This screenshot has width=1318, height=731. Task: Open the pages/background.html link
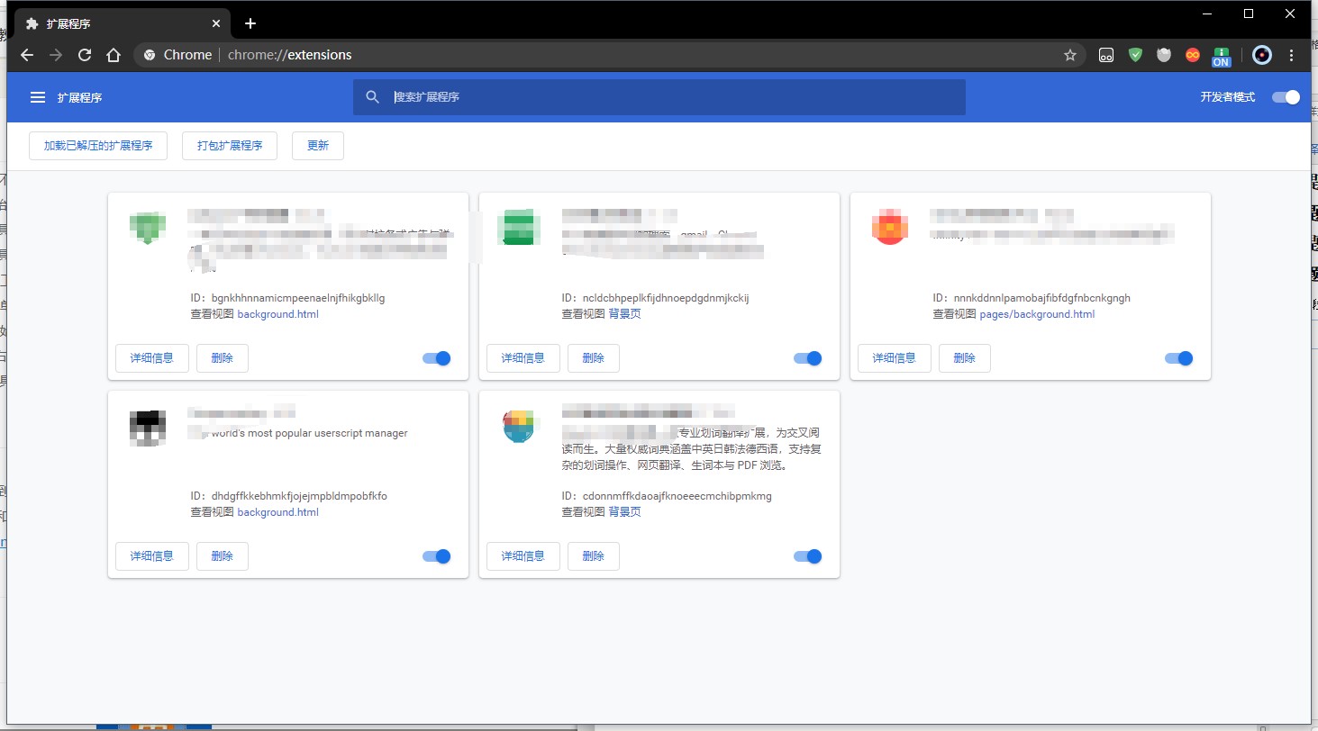click(1037, 314)
